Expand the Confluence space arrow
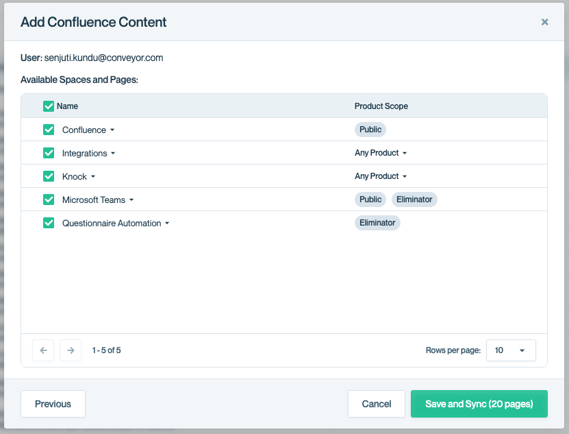569x434 pixels. point(112,130)
